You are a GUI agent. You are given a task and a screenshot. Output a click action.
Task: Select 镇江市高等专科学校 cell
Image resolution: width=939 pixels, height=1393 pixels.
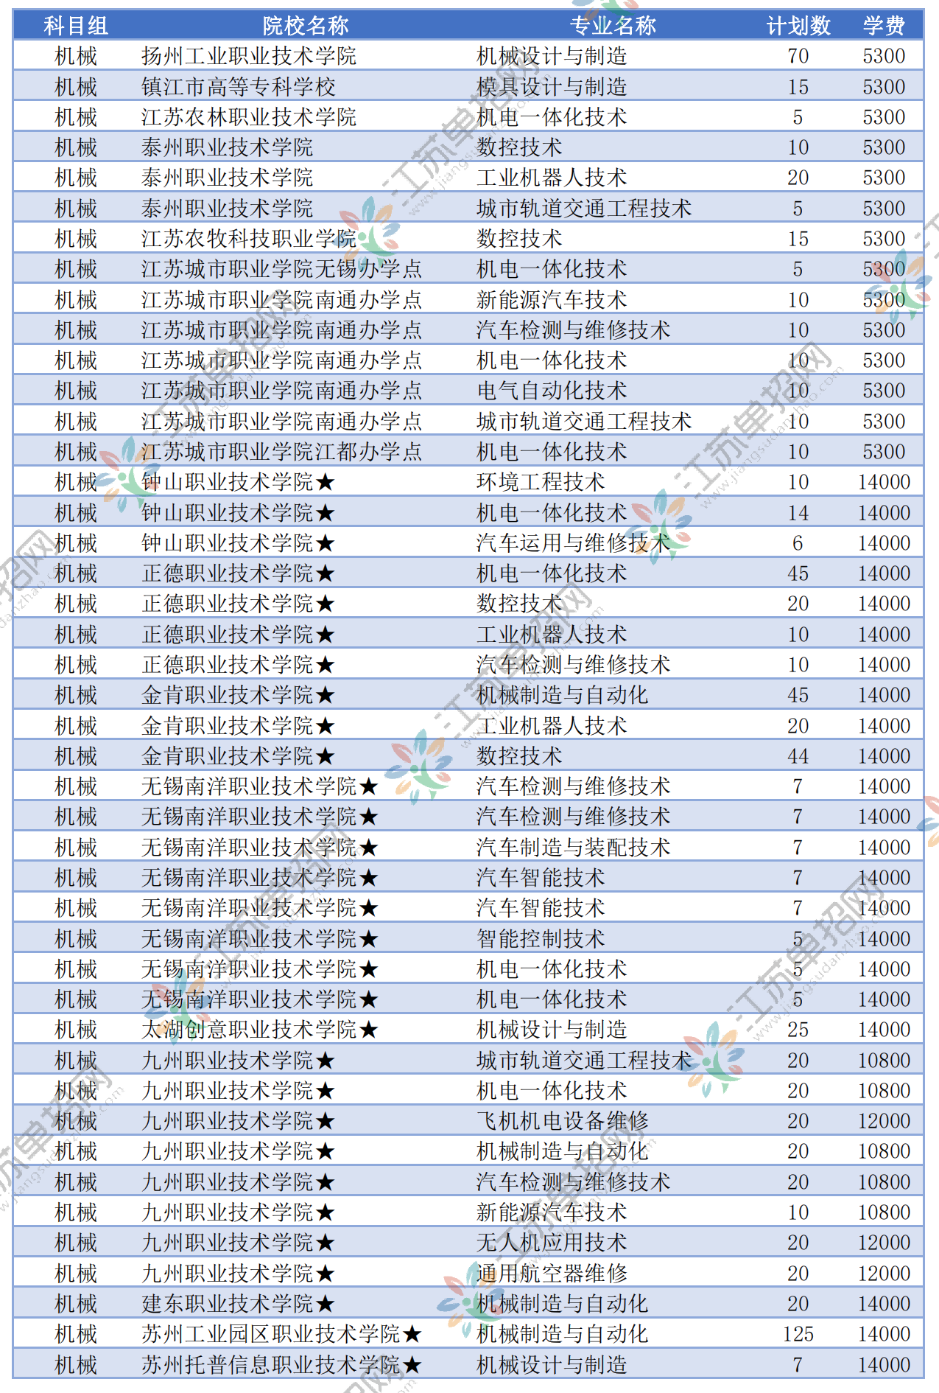[239, 87]
